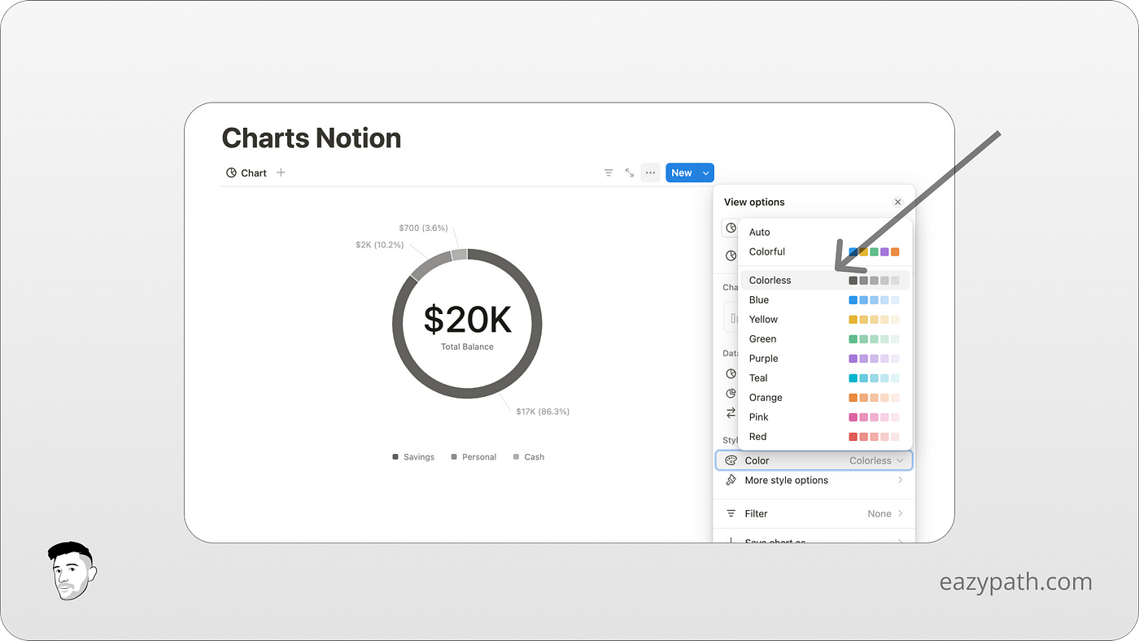Open the eazypath.com link
Image resolution: width=1139 pixels, height=641 pixels.
(1016, 581)
